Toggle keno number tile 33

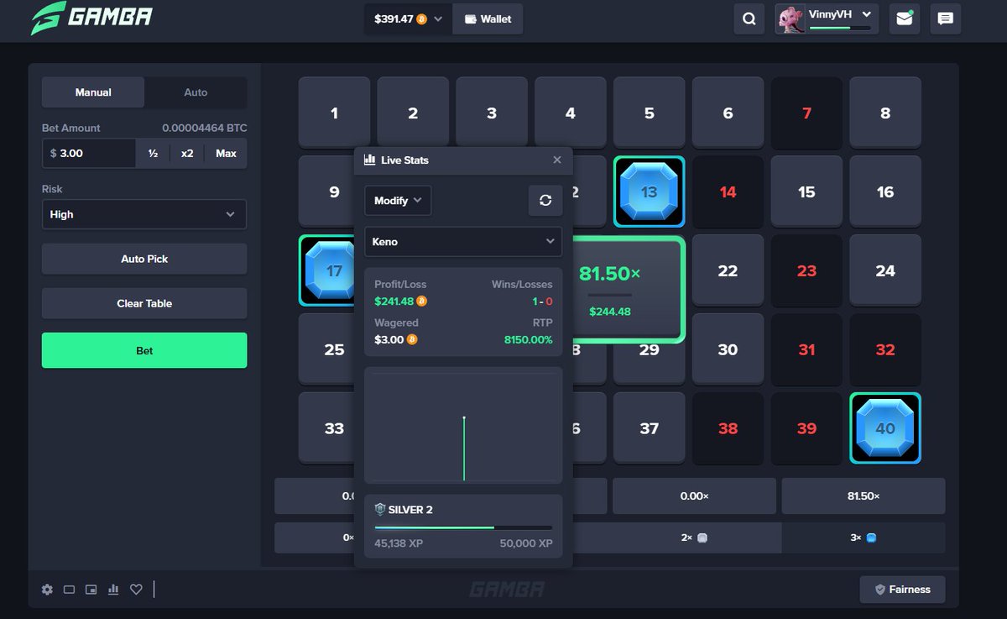pyautogui.click(x=326, y=428)
